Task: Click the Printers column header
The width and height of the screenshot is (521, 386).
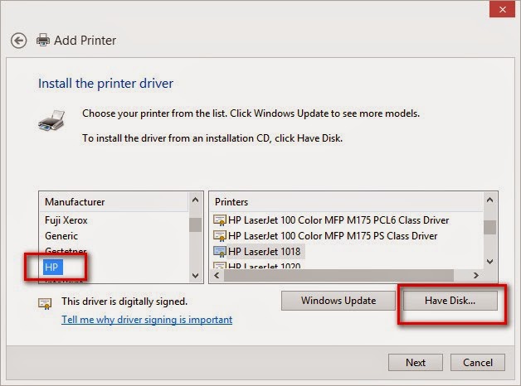Action: click(x=347, y=202)
